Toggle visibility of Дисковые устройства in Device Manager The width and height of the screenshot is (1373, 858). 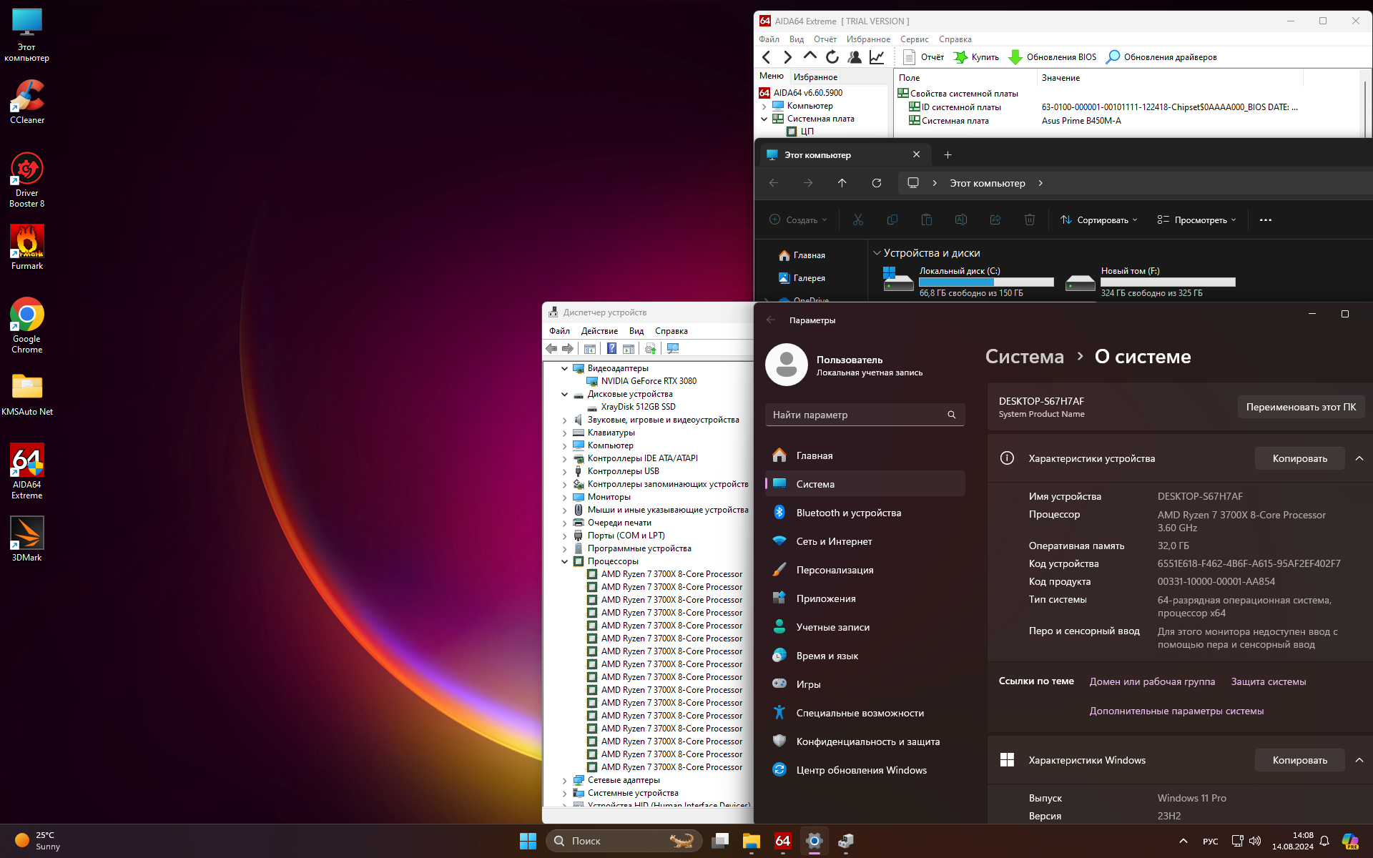point(564,393)
